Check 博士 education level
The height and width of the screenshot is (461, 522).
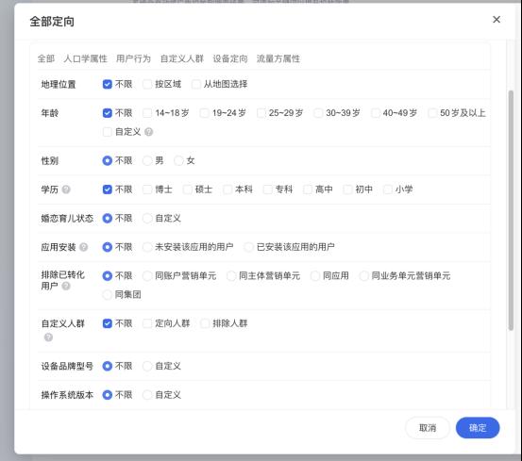point(147,189)
